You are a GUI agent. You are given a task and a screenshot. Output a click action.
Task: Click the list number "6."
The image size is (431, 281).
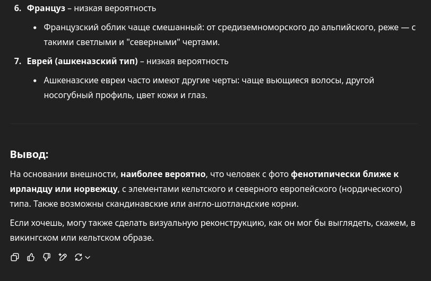coord(18,8)
